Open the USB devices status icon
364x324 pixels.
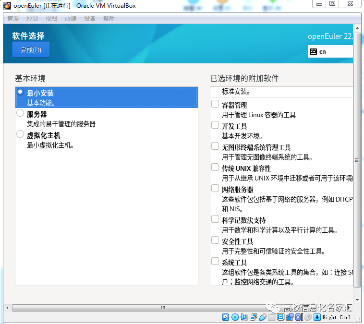click(x=262, y=317)
